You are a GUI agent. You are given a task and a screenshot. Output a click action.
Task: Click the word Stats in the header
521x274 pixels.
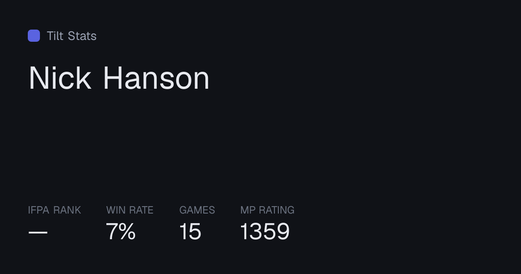(82, 36)
